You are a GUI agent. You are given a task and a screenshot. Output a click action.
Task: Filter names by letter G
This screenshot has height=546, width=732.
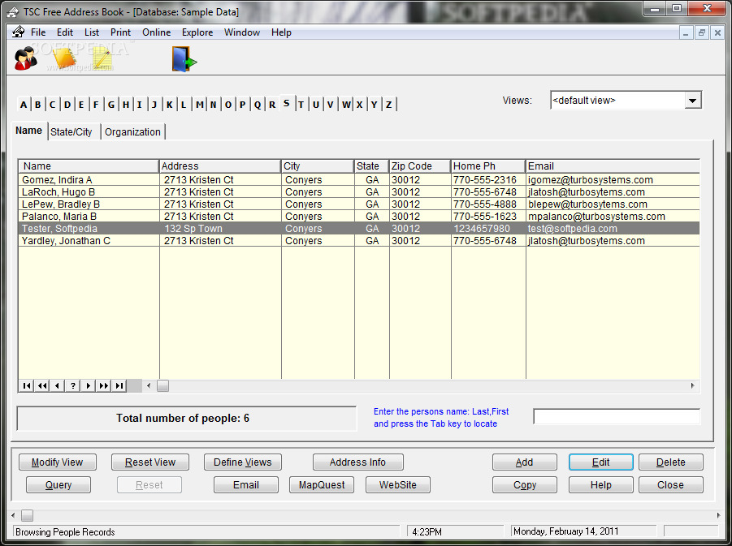(111, 105)
